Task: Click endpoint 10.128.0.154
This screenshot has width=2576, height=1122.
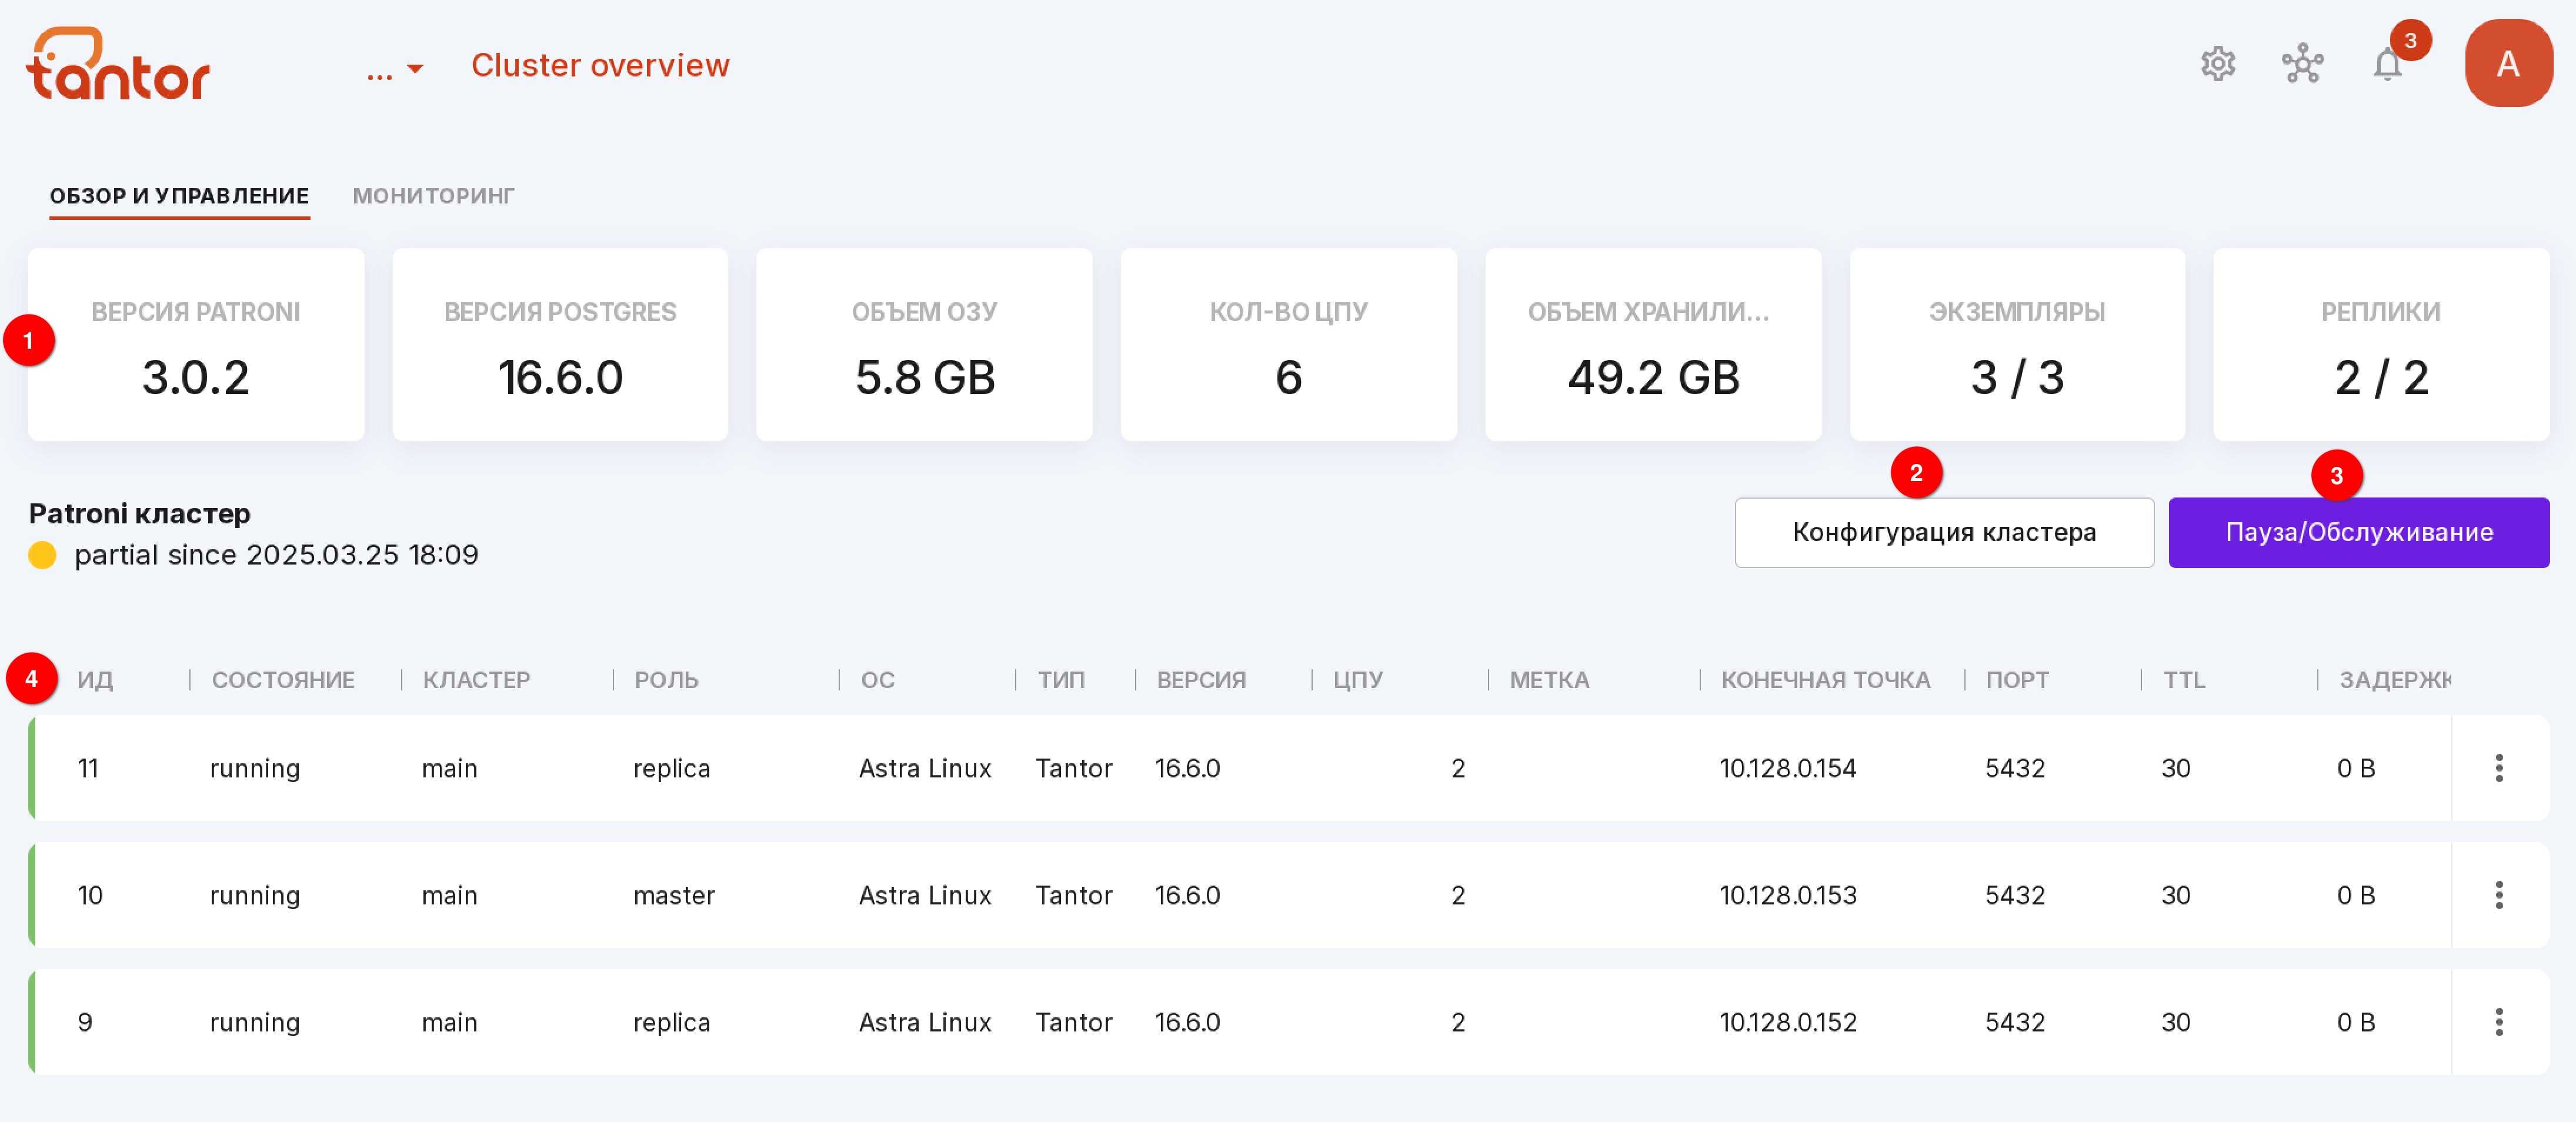Action: click(x=1787, y=768)
